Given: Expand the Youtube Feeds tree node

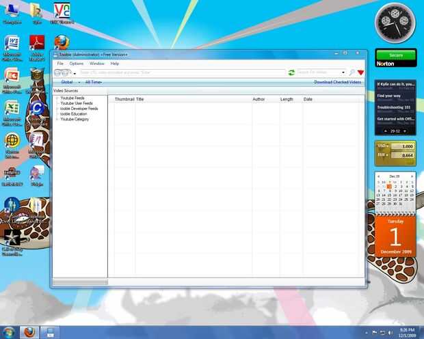Looking at the screenshot, I should tap(57, 98).
